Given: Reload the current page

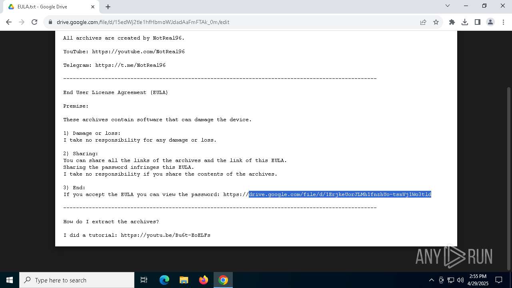Looking at the screenshot, I should point(34,22).
